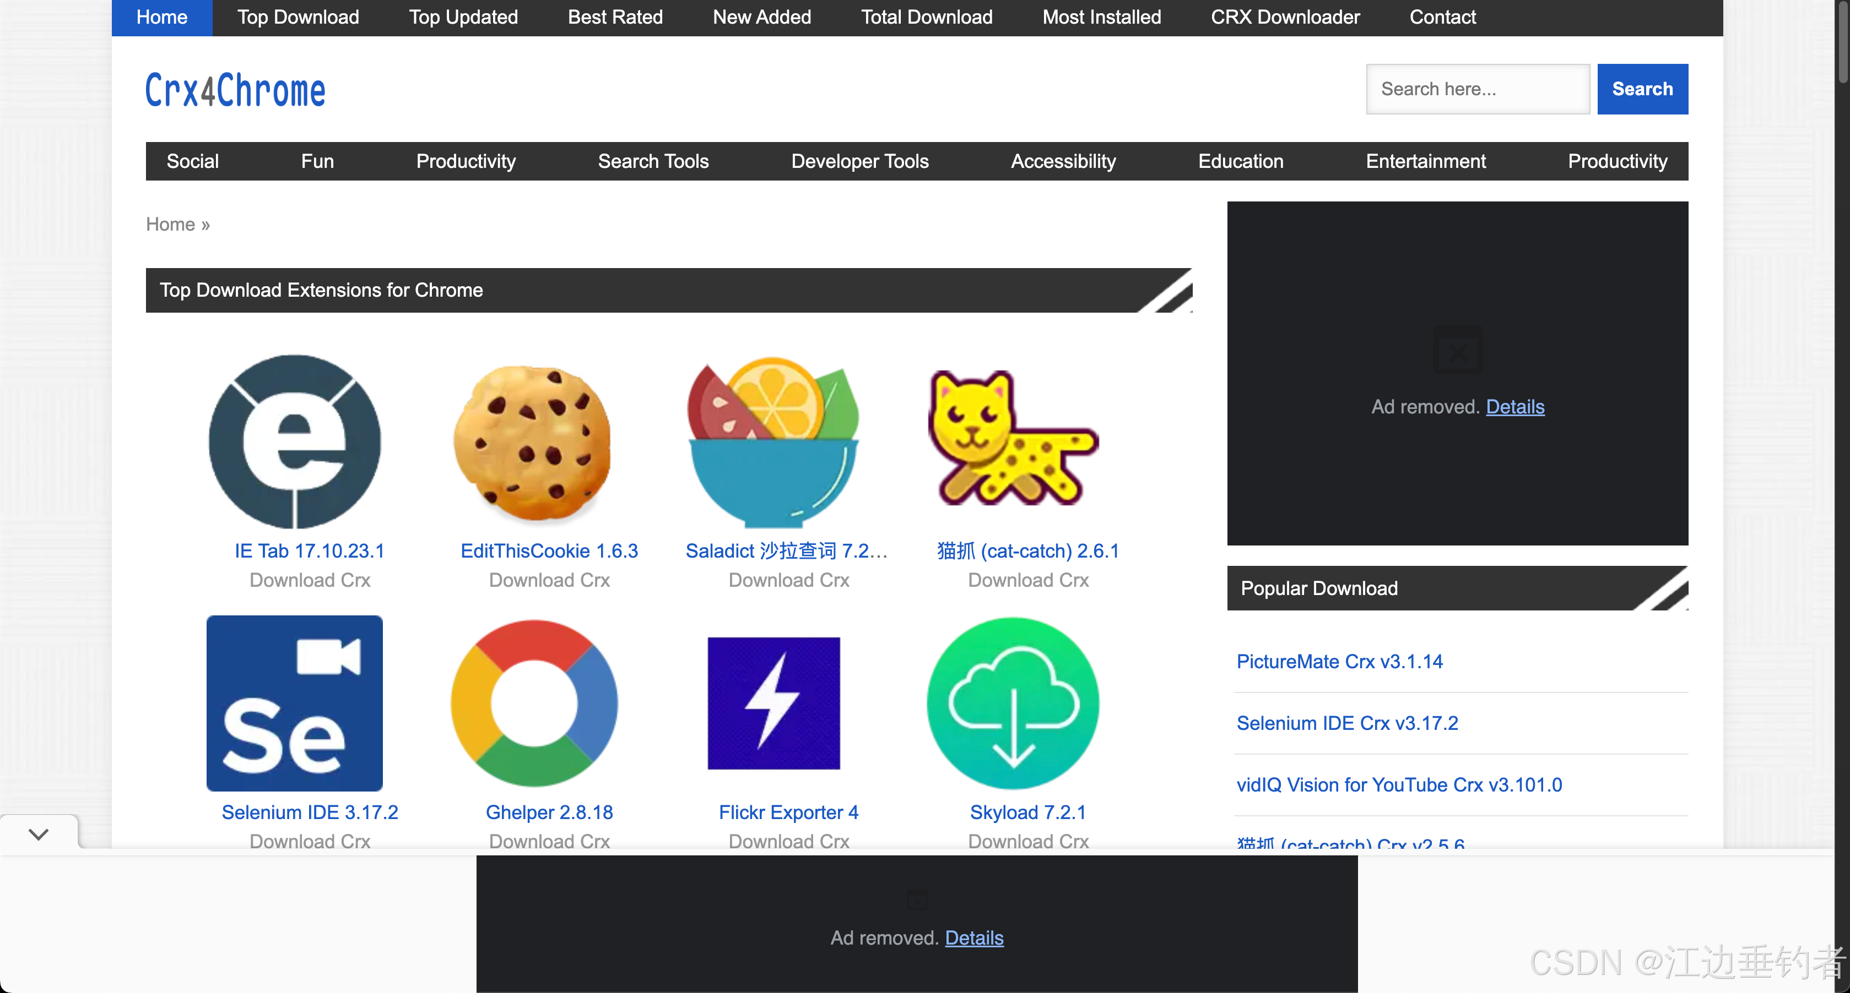Click the Crx4Chrome site logo
The image size is (1850, 993).
click(236, 90)
